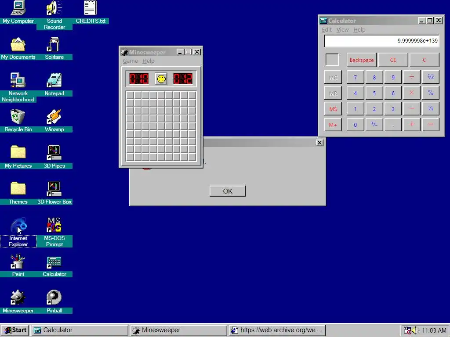The height and width of the screenshot is (337, 450).
Task: Click the decimal point button
Action: click(393, 125)
